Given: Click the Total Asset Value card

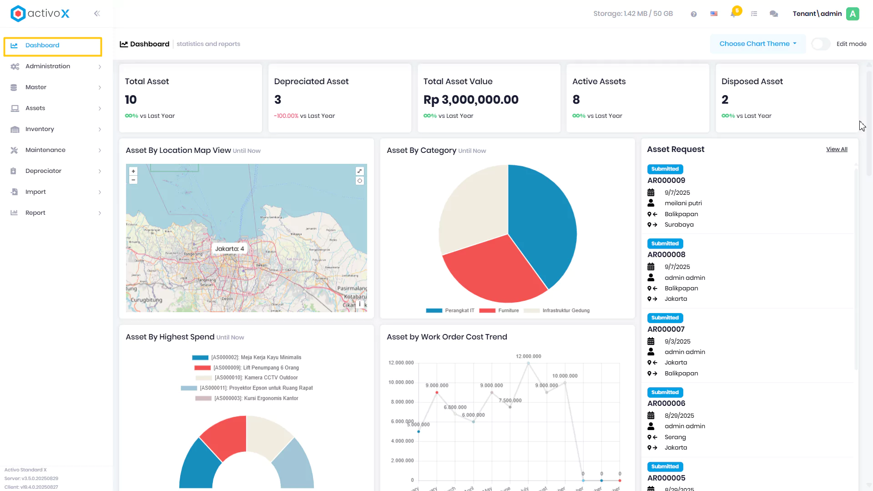Looking at the screenshot, I should click(x=489, y=98).
